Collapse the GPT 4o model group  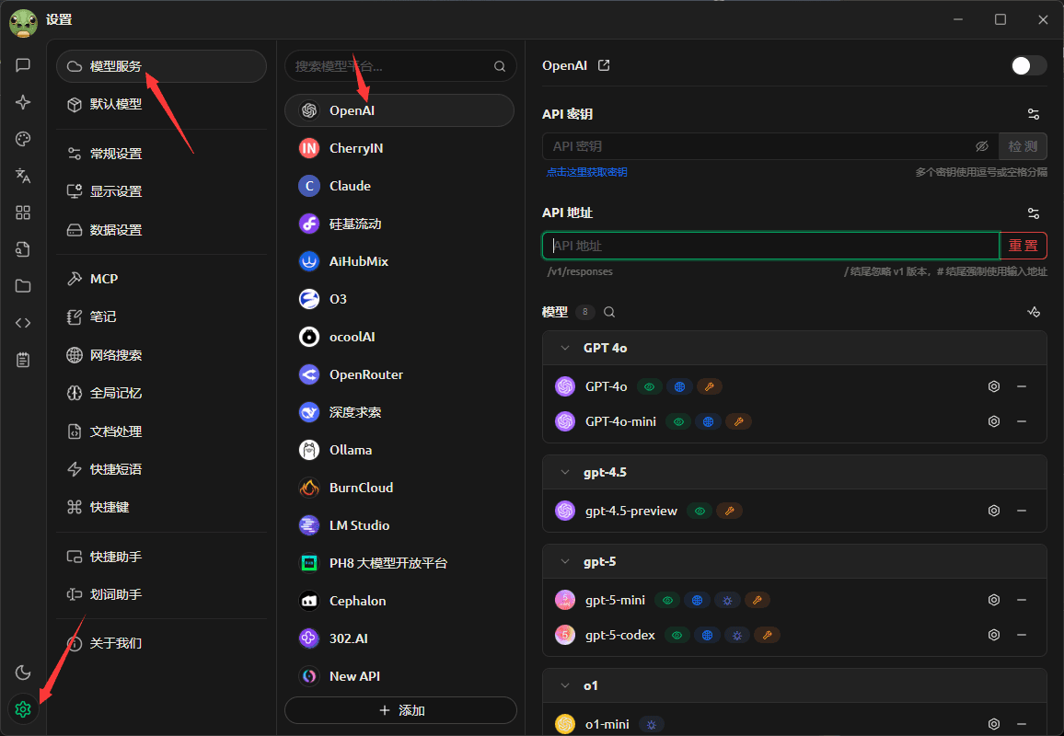click(564, 348)
